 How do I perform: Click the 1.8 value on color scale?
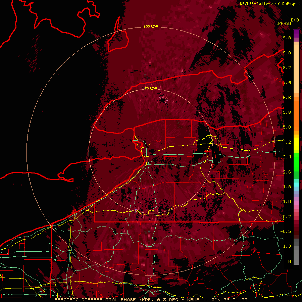click(x=287, y=187)
